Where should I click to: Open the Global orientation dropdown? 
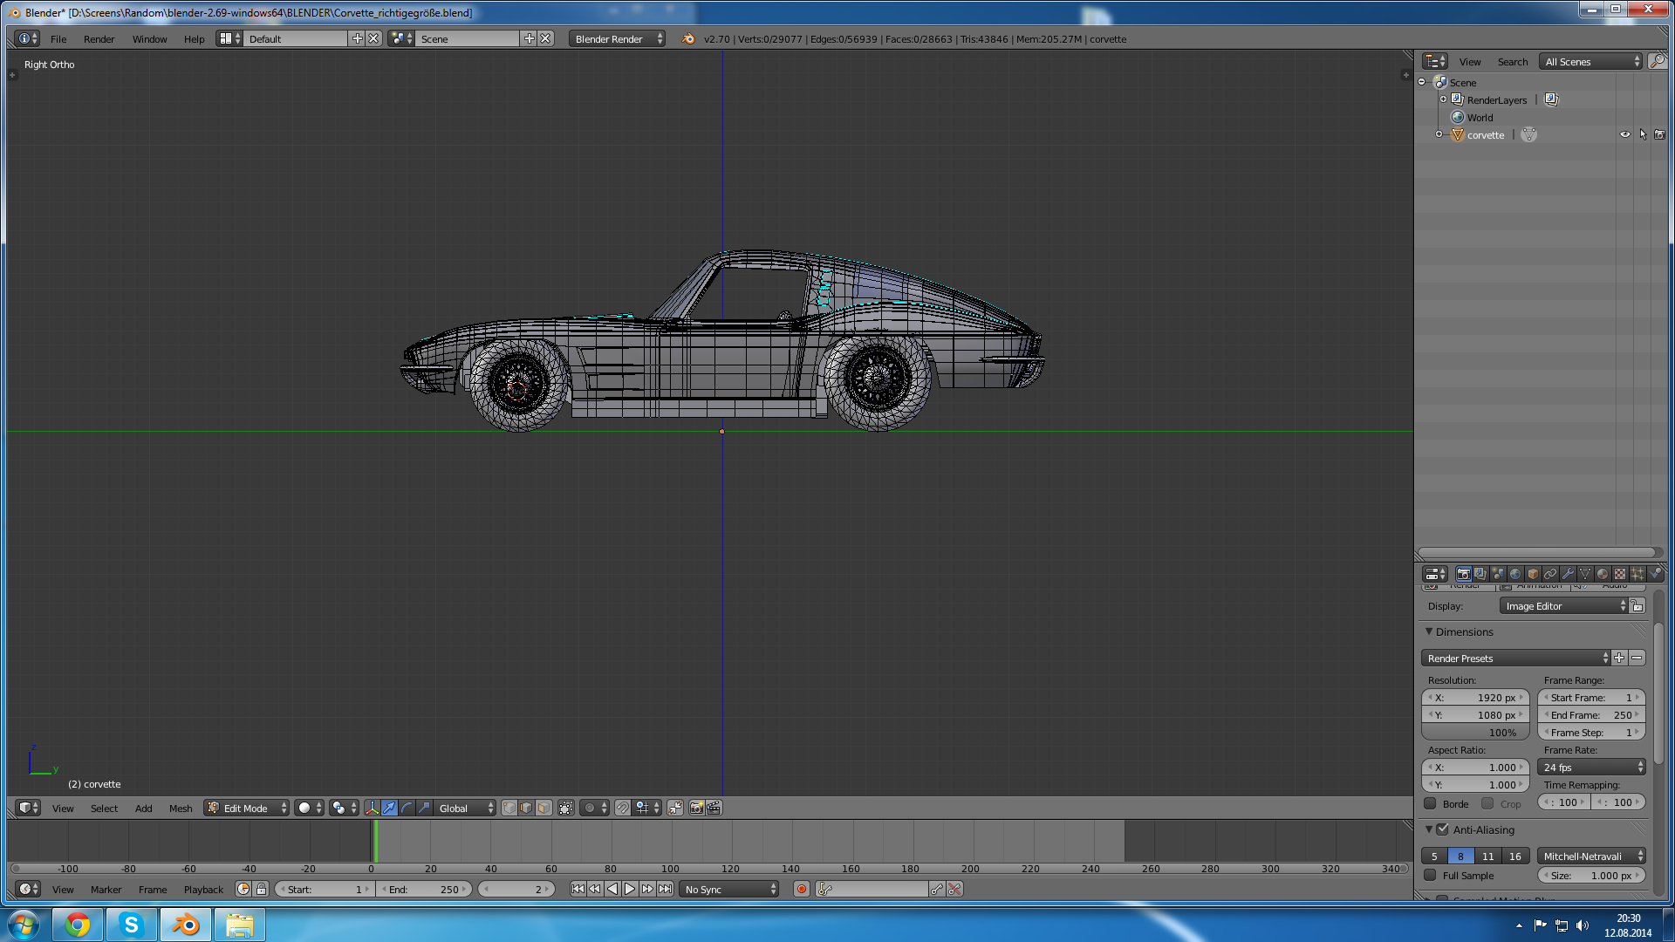465,808
